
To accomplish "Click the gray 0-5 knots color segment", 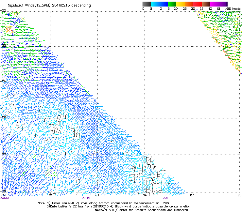I will point(147,4).
